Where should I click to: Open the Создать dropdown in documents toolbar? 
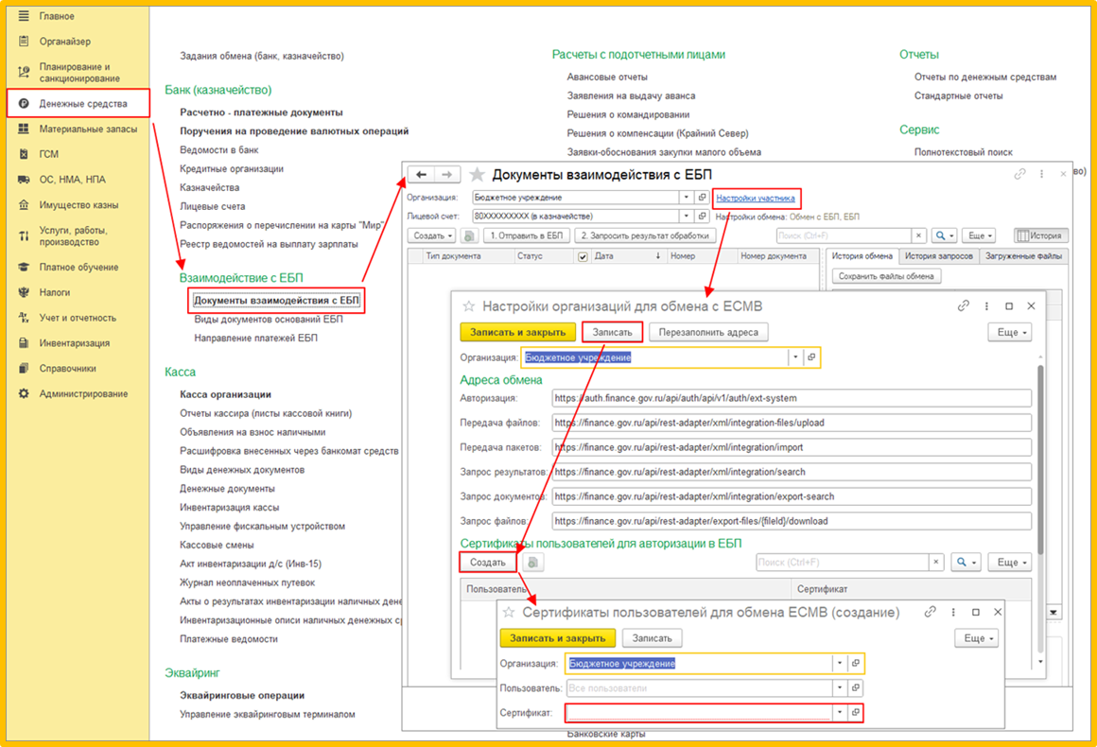click(x=431, y=235)
